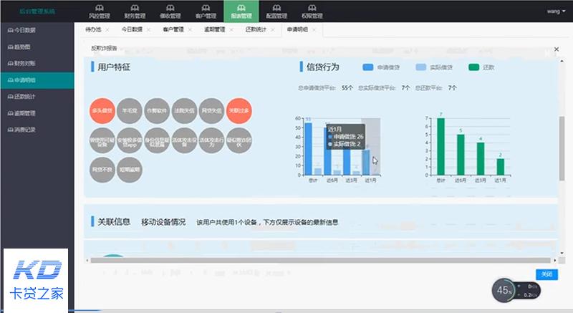Switch to the 逾期管理 page tab
The height and width of the screenshot is (313, 573).
[214, 29]
